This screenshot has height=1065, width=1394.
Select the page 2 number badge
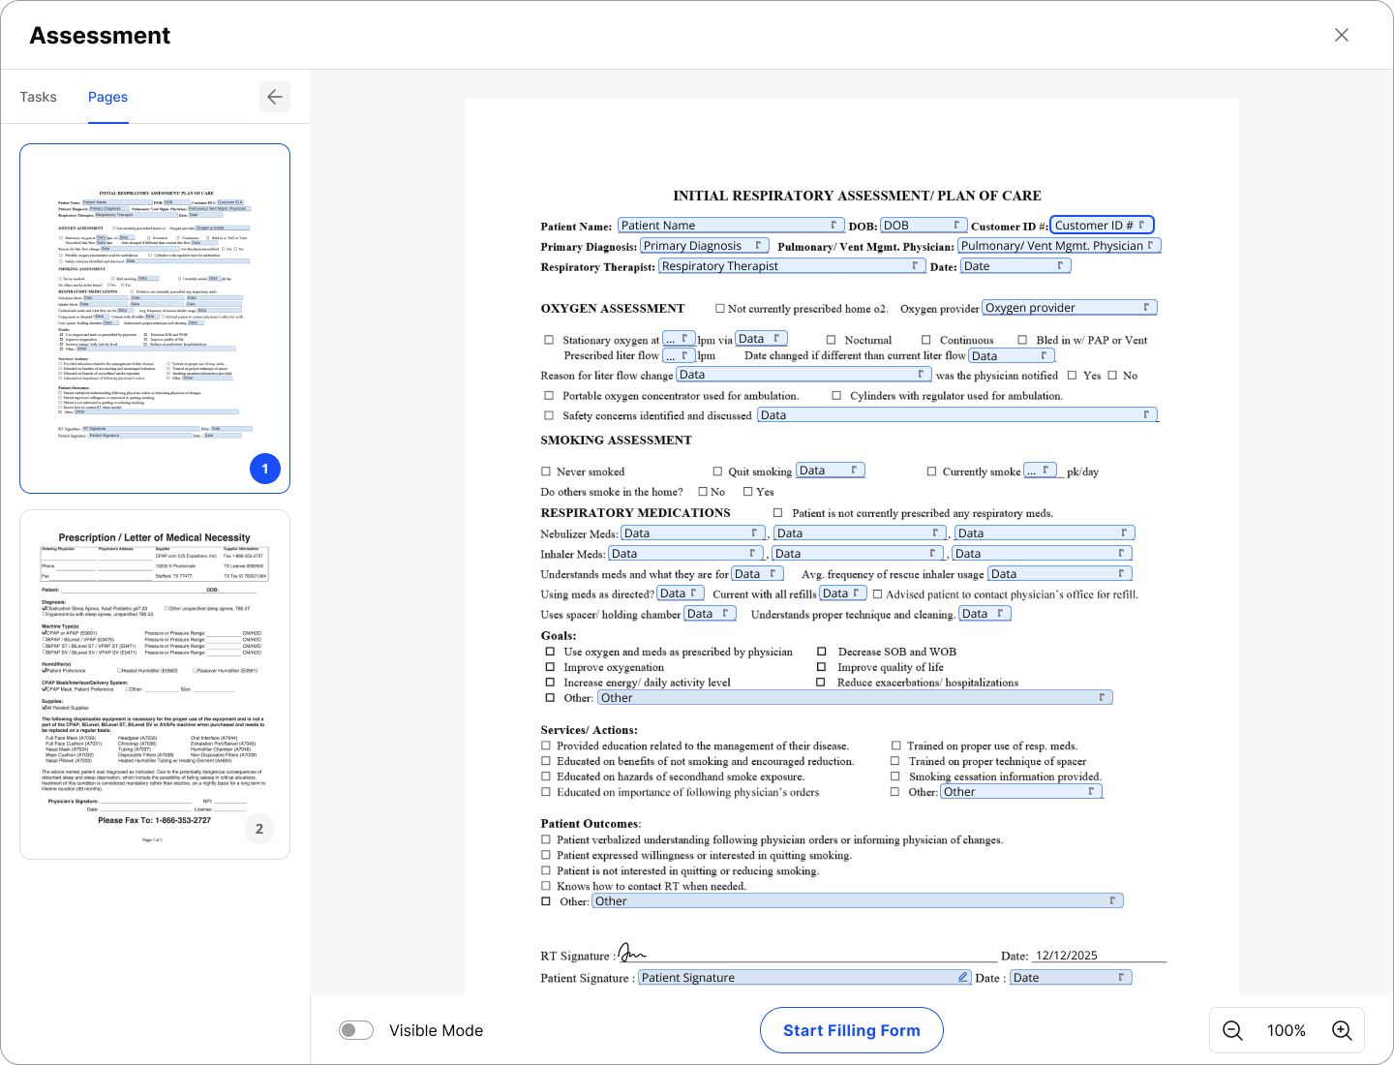point(258,829)
